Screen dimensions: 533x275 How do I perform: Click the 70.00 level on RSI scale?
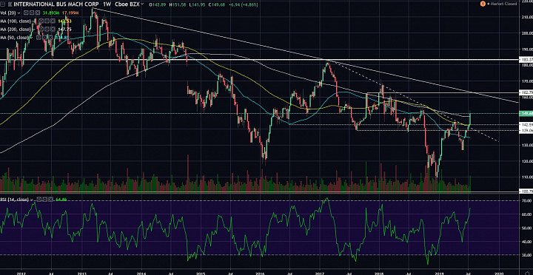coord(526,201)
